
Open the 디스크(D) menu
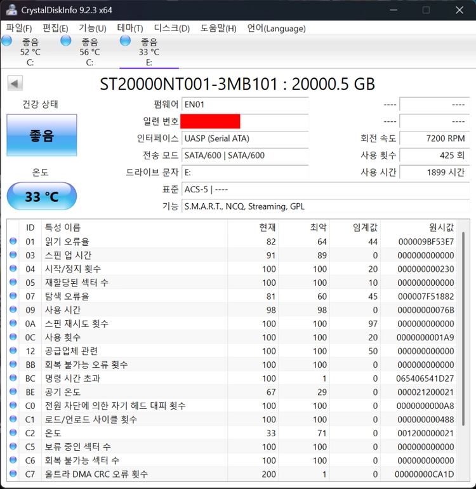(172, 29)
